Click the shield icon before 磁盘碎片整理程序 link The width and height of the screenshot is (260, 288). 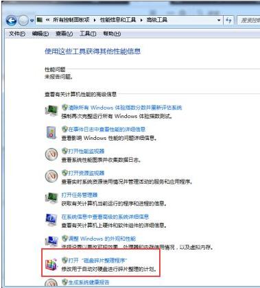pyautogui.click(x=64, y=260)
